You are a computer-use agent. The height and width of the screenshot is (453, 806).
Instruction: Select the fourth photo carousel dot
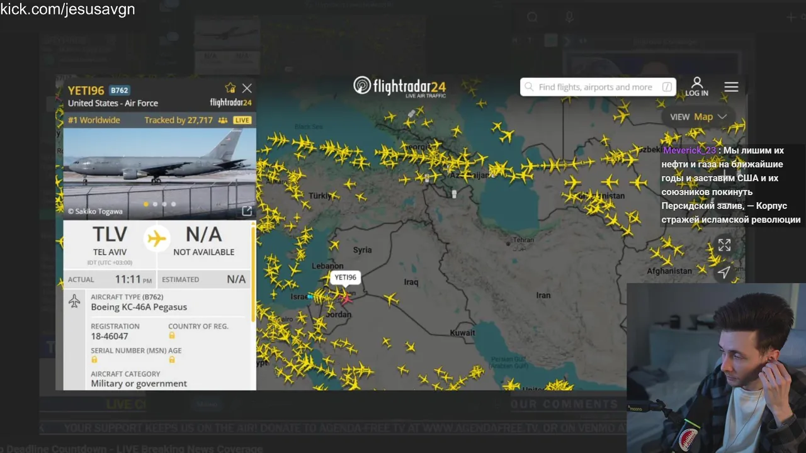(173, 204)
